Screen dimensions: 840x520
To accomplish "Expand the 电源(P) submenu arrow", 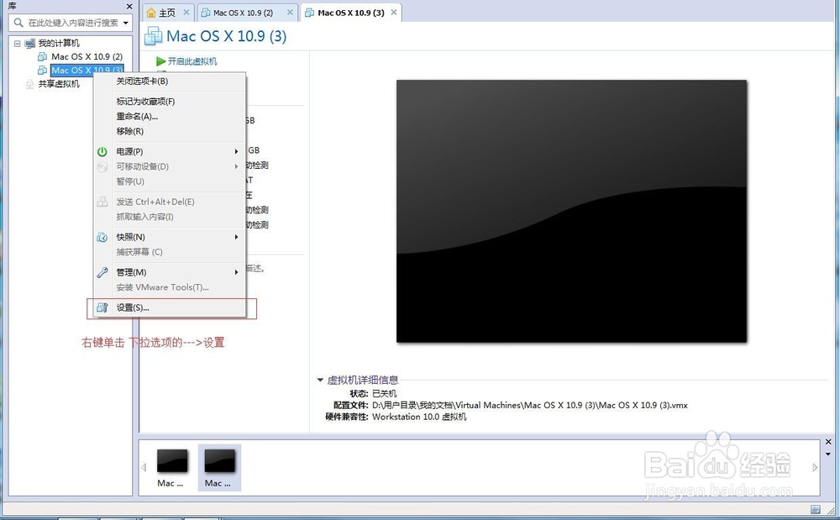I will pyautogui.click(x=236, y=151).
